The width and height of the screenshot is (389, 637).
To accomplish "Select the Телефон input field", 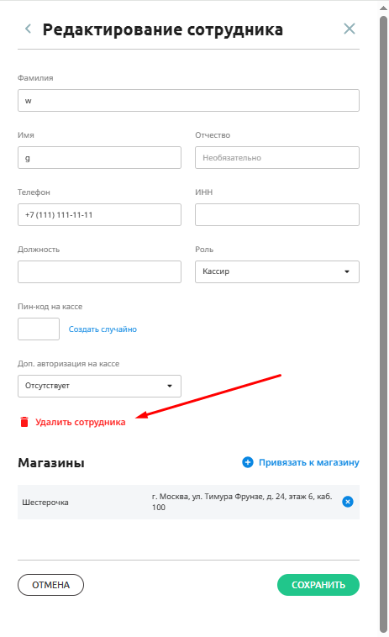I will pyautogui.click(x=99, y=214).
